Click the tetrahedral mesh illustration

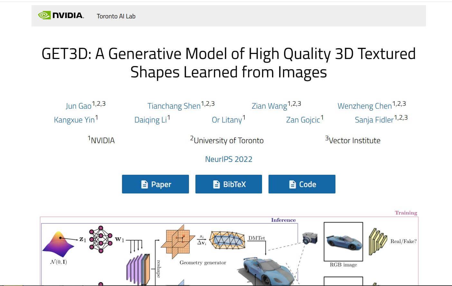click(x=227, y=240)
